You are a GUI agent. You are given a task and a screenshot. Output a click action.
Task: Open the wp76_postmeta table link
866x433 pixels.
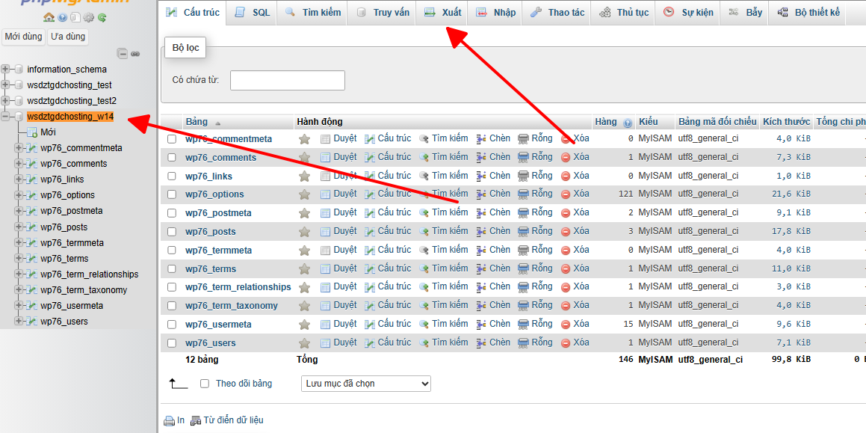coord(218,213)
